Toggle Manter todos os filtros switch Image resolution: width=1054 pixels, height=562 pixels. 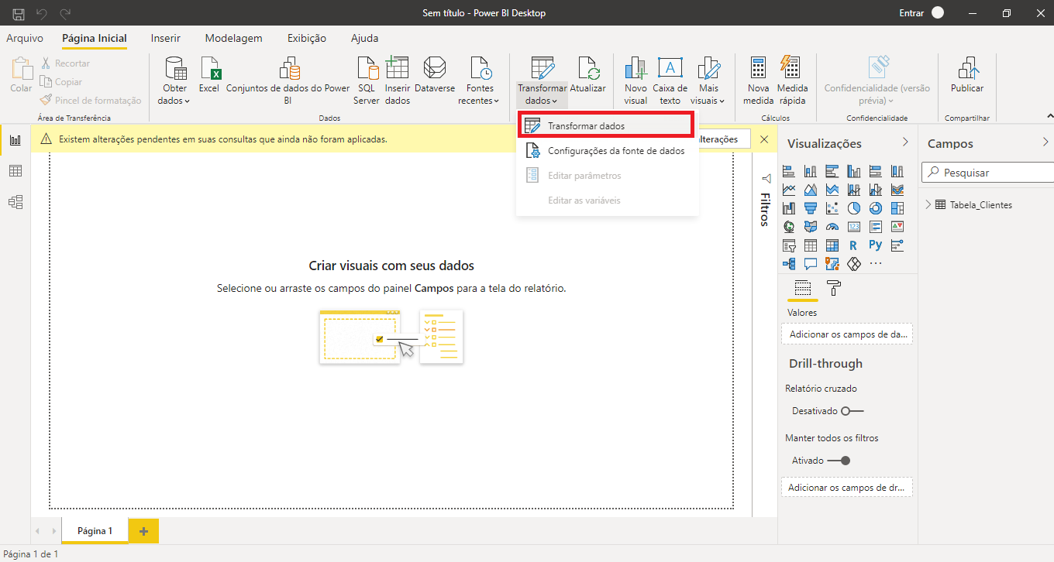point(839,461)
